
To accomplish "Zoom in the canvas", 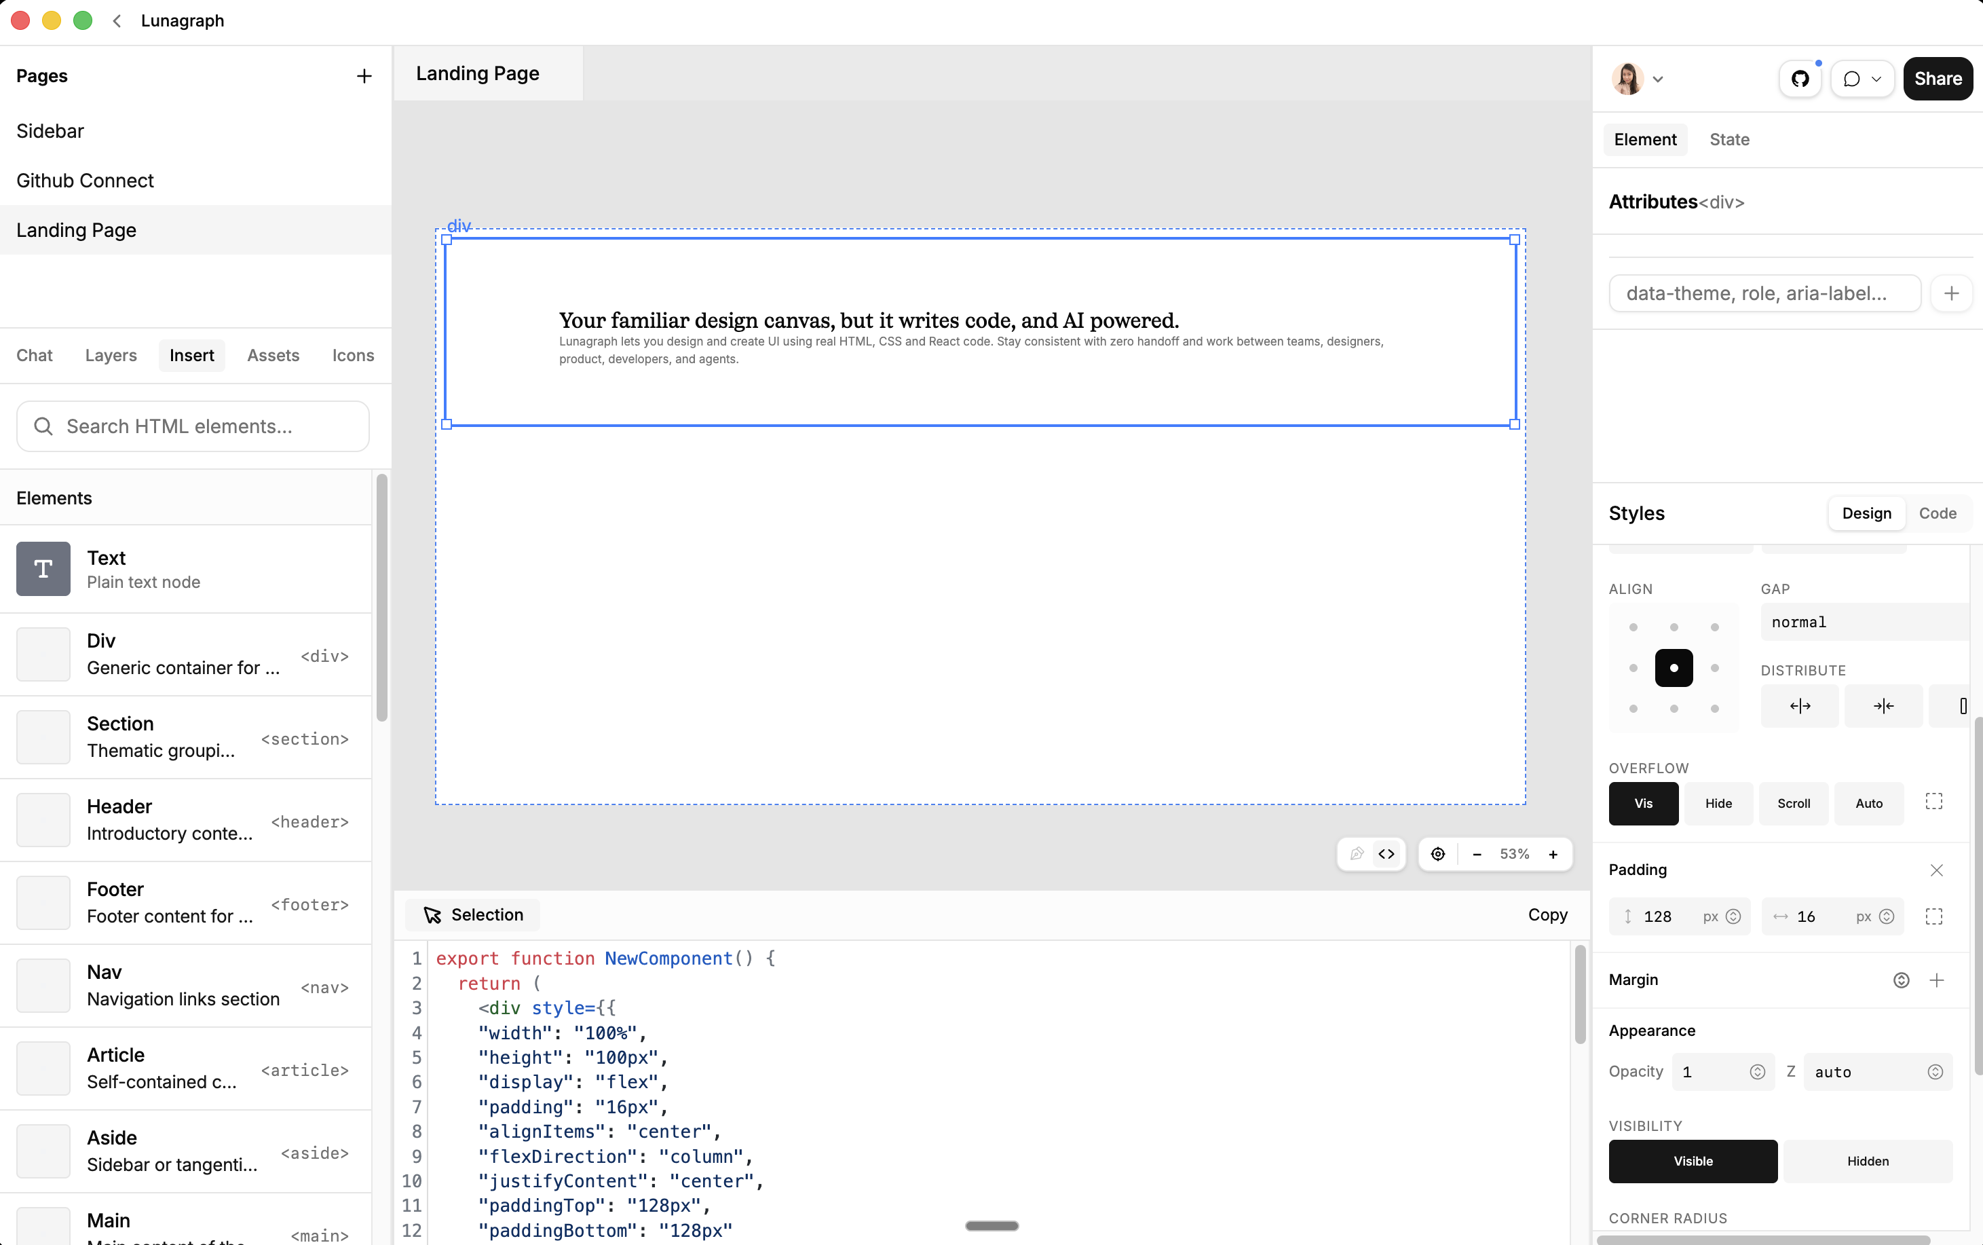I will click(1553, 855).
